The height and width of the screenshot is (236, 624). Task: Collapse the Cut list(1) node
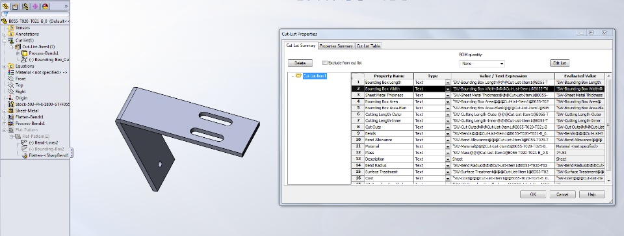click(x=5, y=40)
